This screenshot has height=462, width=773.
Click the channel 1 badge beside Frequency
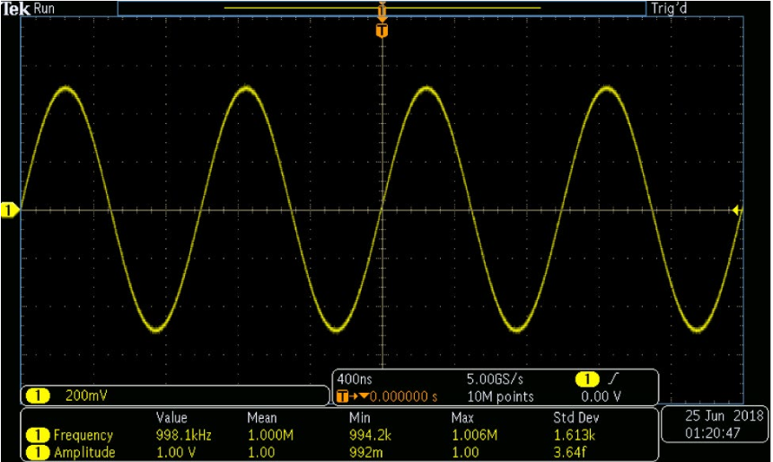pyautogui.click(x=38, y=435)
